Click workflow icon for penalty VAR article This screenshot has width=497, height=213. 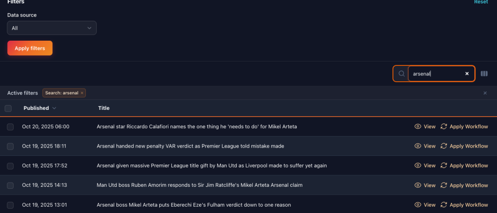point(444,146)
